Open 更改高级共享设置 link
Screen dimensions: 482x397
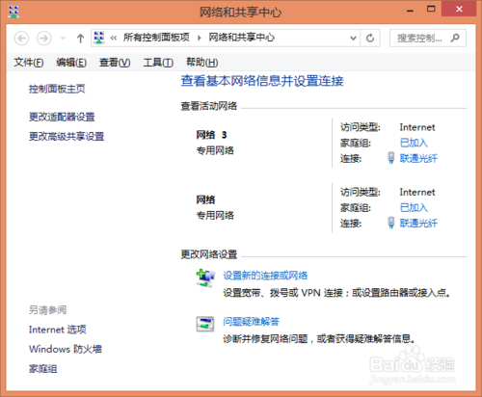pos(67,137)
